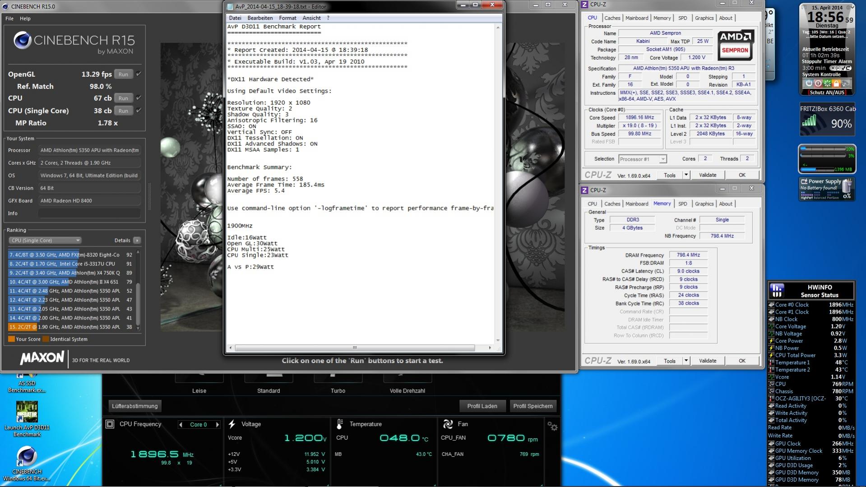Switch to Mainboard tab in CPU-Z CPU window
This screenshot has height=487, width=866.
tap(637, 18)
